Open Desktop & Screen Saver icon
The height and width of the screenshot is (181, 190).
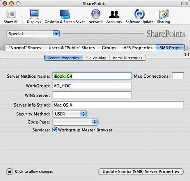[x=65, y=16]
